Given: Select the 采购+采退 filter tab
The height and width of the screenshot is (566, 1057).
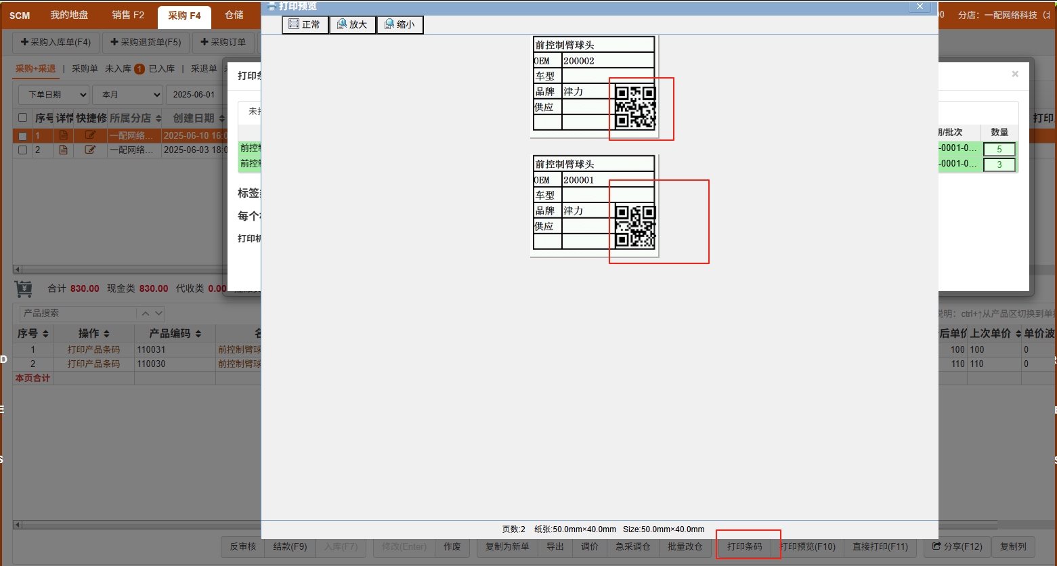Looking at the screenshot, I should pyautogui.click(x=36, y=68).
